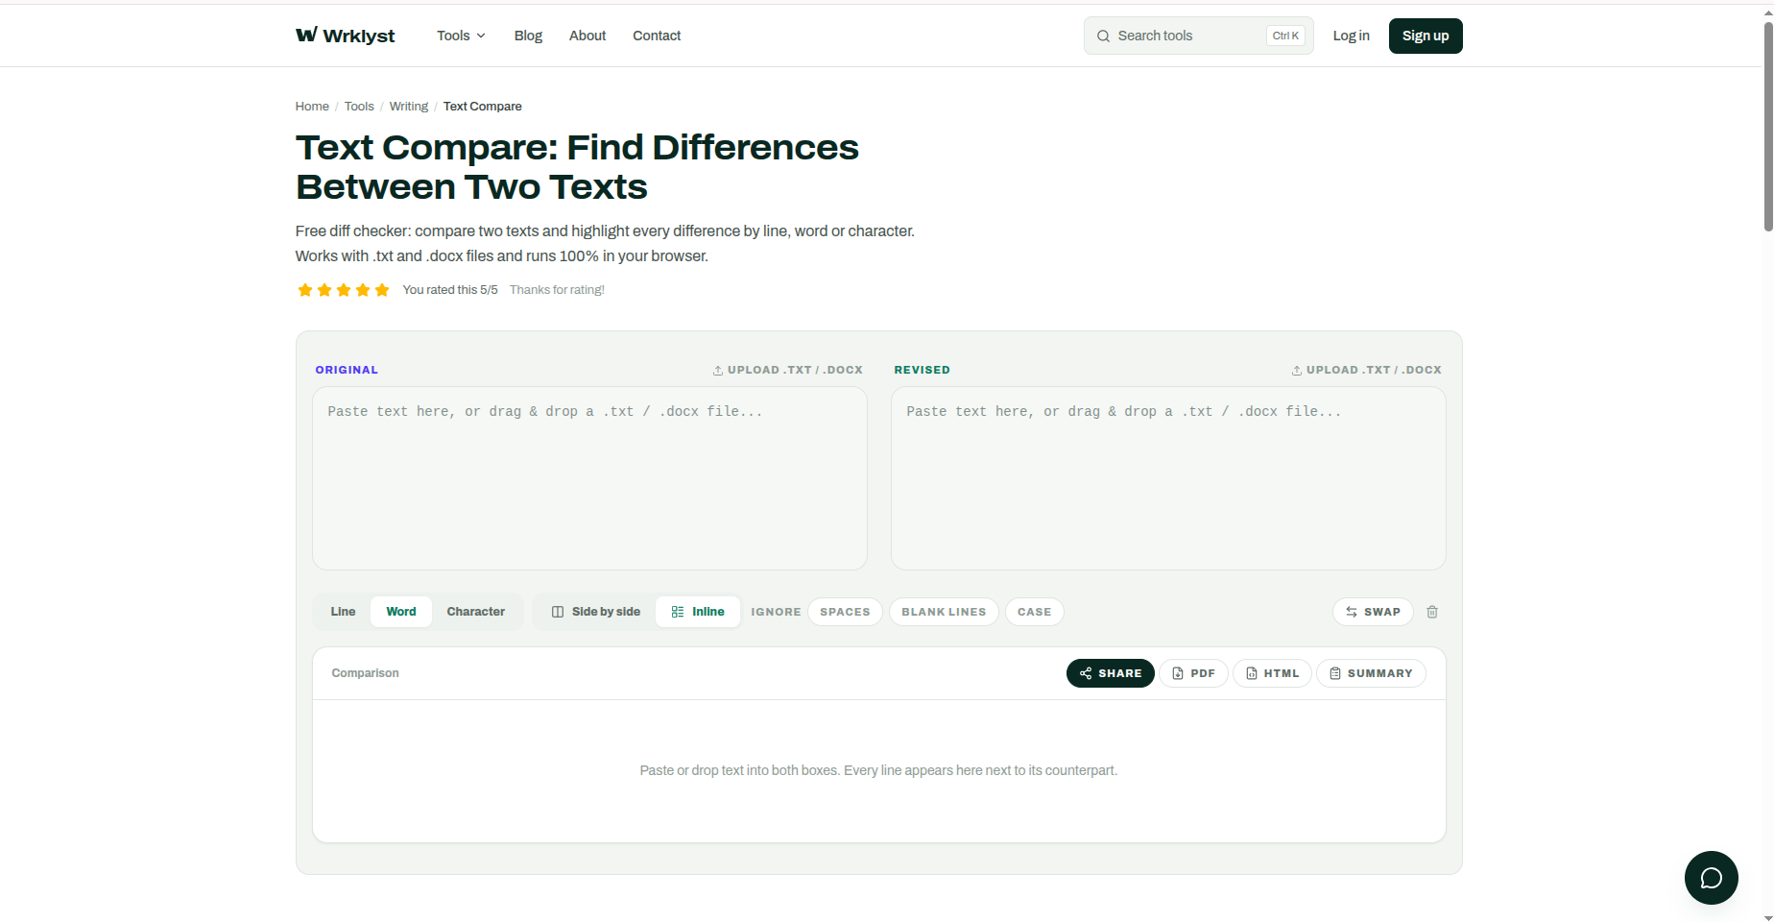Go to the Blog page
The width and height of the screenshot is (1774, 922).
528,36
